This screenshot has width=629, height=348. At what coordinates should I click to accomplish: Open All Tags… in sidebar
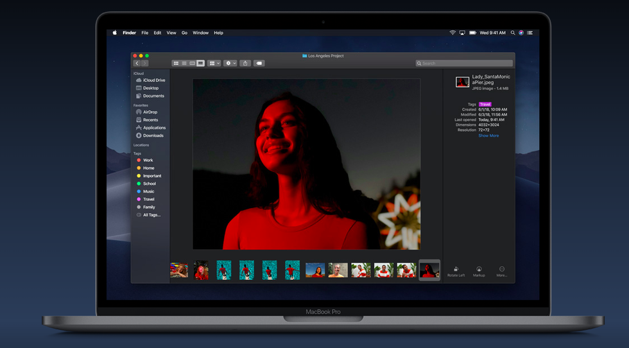pyautogui.click(x=151, y=215)
